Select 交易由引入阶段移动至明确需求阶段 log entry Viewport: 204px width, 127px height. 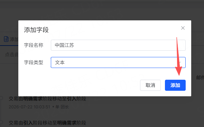click(47, 123)
